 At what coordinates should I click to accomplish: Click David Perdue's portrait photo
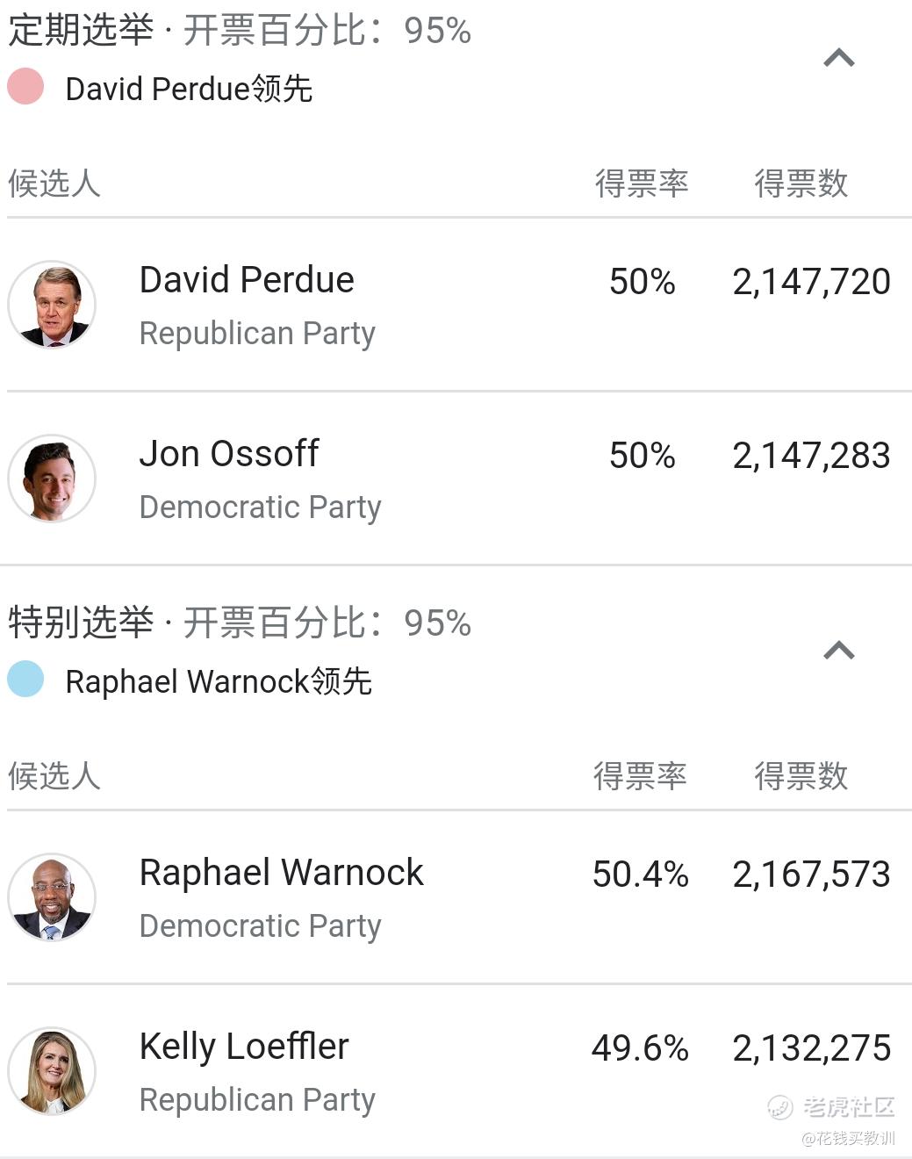[x=52, y=304]
